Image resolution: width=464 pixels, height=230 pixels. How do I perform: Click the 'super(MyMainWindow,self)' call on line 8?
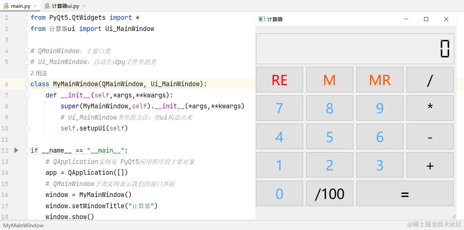pyautogui.click(x=106, y=106)
